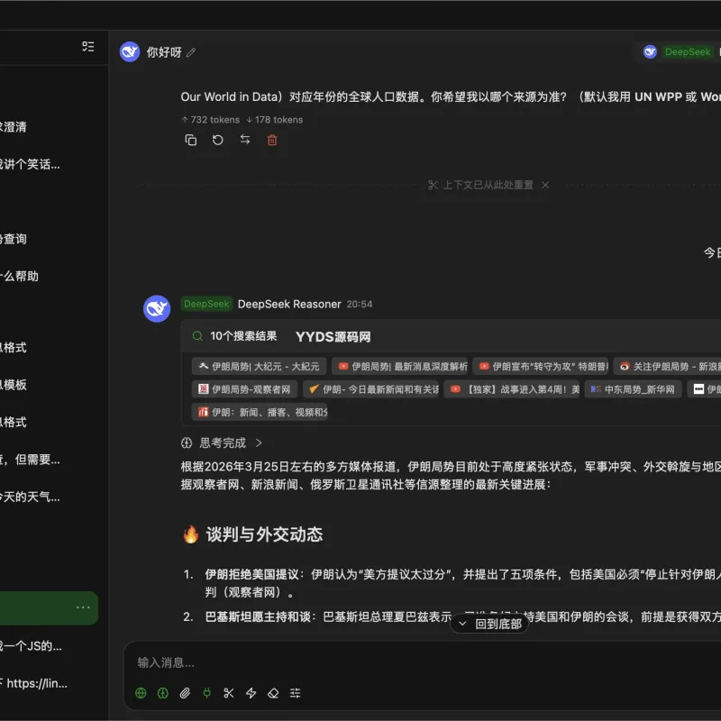
Task: Click scissors icon to clear context
Action: [x=229, y=693]
